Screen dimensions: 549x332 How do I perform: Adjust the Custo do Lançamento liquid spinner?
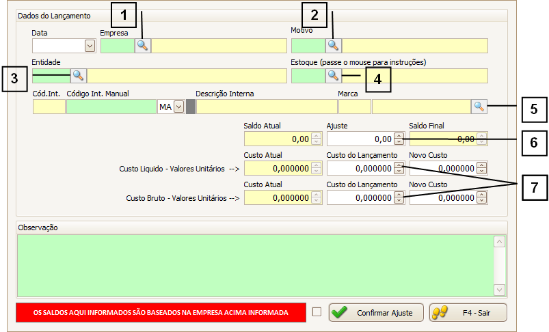tap(399, 168)
